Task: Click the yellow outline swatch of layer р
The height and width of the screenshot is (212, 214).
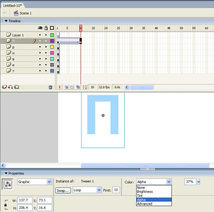Action: tap(52, 47)
